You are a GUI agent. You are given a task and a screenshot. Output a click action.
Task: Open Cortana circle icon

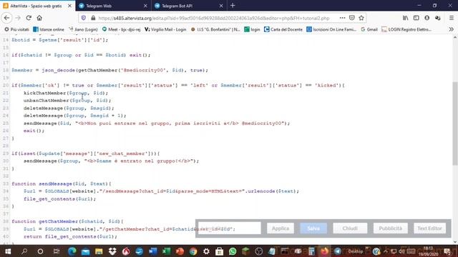pos(40,251)
